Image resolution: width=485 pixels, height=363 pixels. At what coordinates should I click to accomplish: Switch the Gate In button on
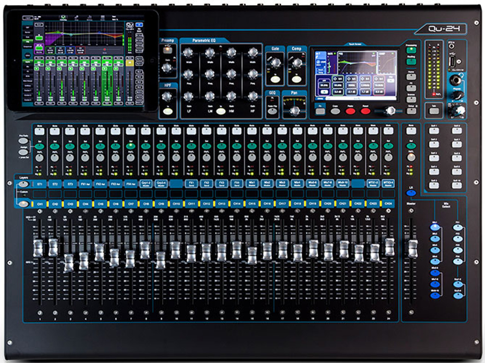tap(275, 79)
